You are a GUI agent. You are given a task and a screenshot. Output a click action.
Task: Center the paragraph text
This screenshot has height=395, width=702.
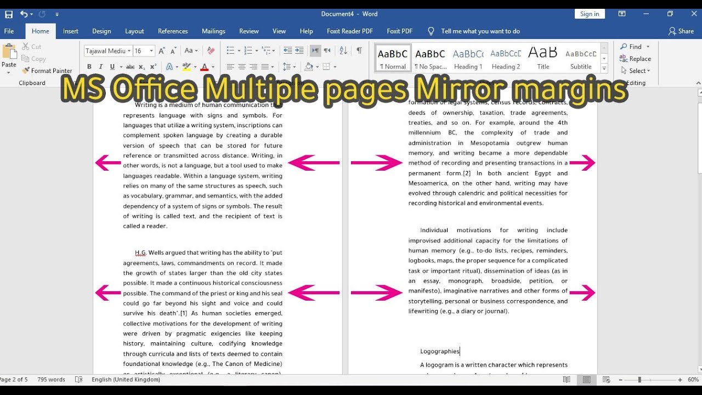point(242,67)
